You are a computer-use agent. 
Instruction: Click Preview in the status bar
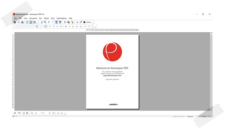[x=190, y=117]
